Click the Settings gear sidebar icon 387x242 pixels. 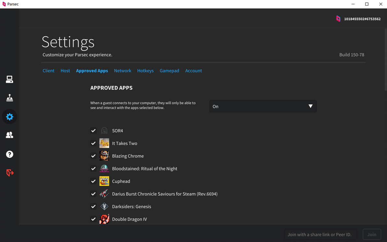(x=9, y=117)
